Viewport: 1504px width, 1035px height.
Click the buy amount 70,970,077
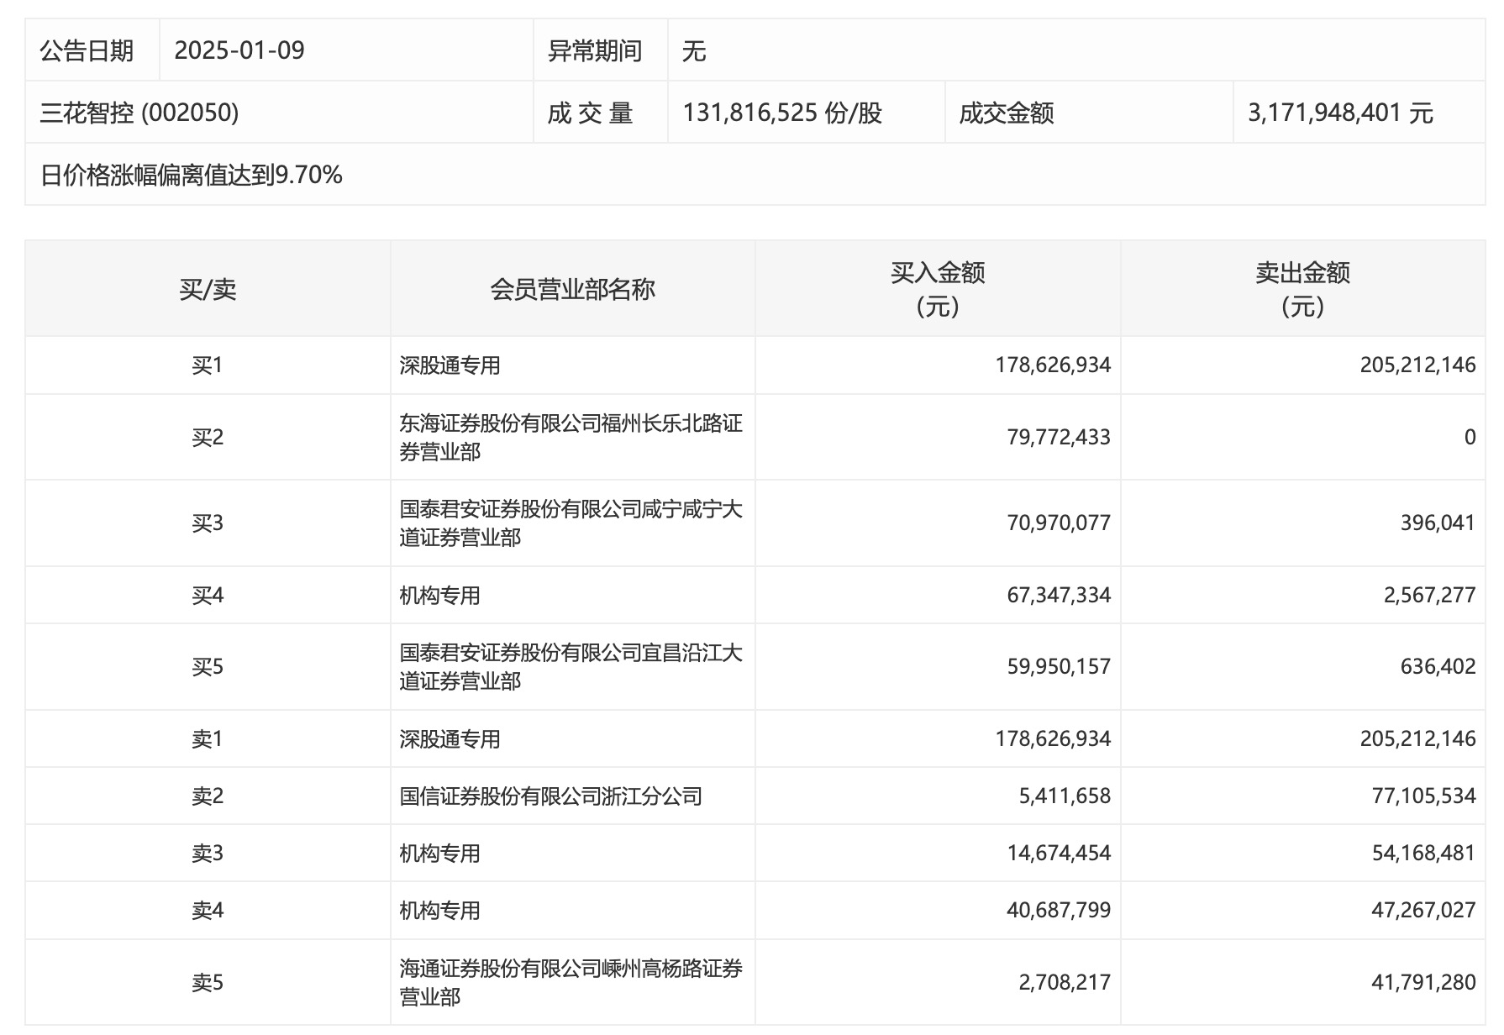tap(1059, 523)
